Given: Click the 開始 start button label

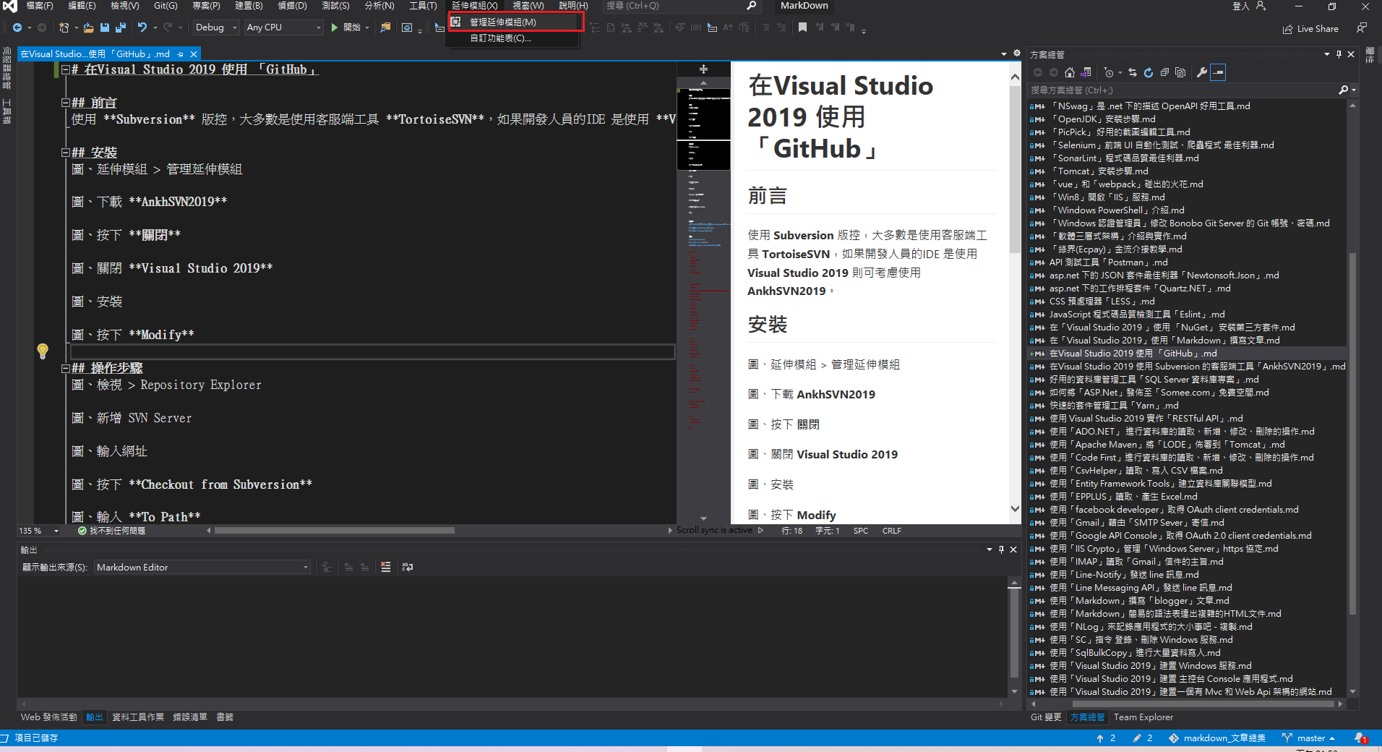Looking at the screenshot, I should [352, 27].
